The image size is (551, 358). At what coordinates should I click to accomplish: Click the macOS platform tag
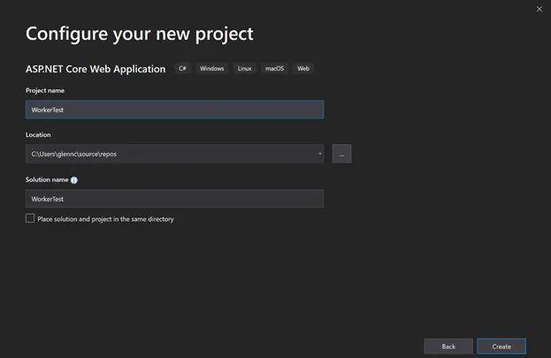tap(274, 69)
